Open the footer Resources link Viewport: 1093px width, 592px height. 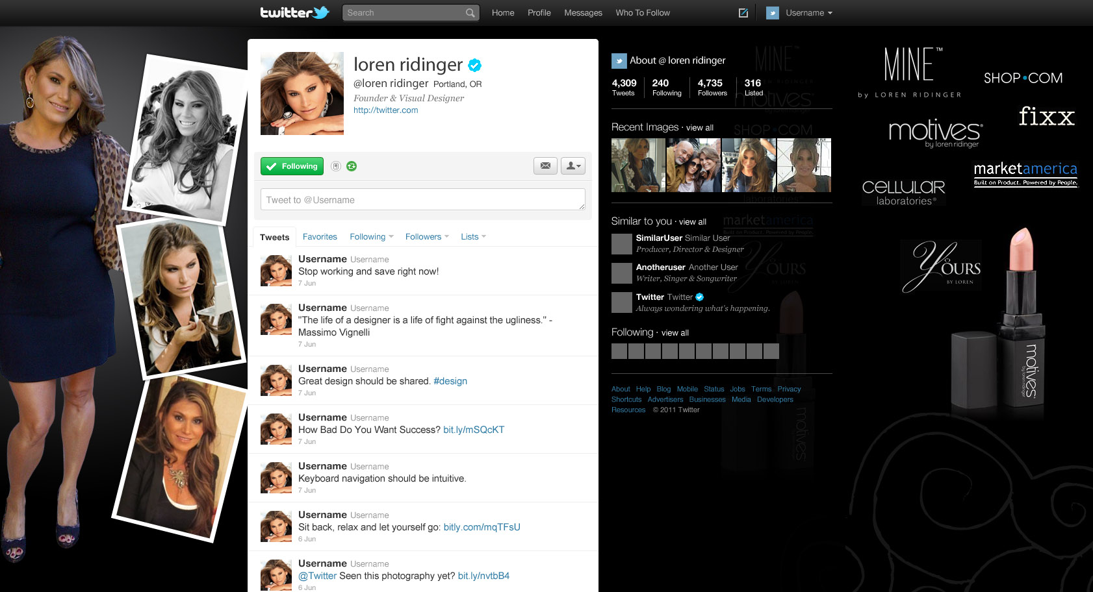[x=628, y=410]
